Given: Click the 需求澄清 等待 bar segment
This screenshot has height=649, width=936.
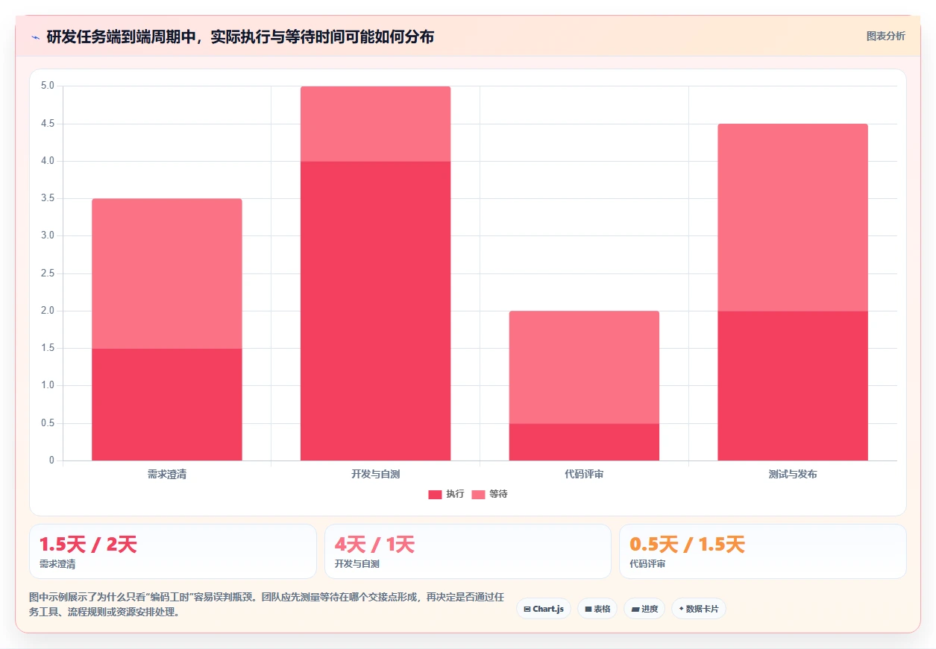Looking at the screenshot, I should [167, 273].
